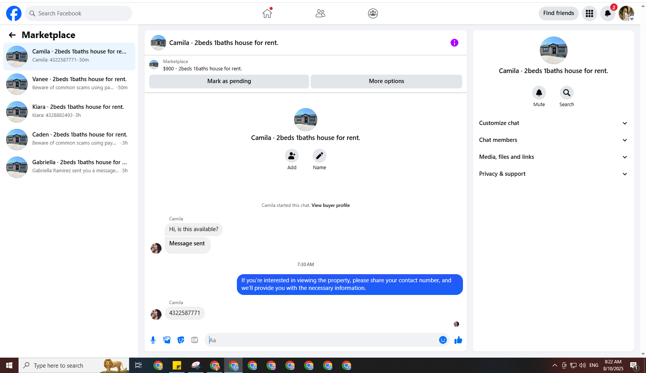Click the taskbar clock and date
This screenshot has height=373, width=646.
pos(613,365)
